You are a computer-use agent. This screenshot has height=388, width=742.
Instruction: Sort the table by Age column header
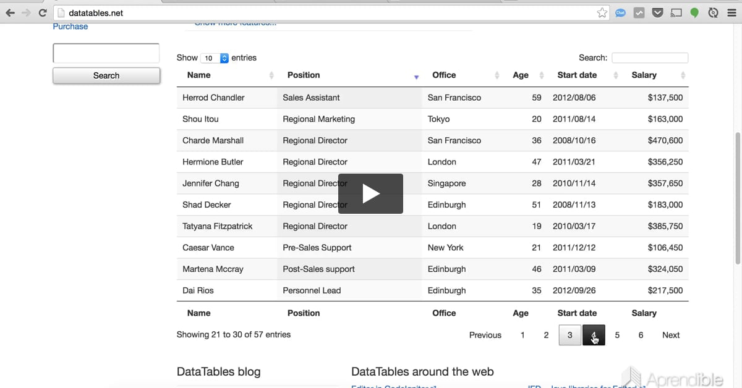pos(524,75)
